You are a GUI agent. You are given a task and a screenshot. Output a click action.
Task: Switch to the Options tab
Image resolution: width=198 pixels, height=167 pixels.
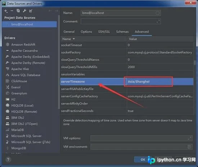(86, 32)
